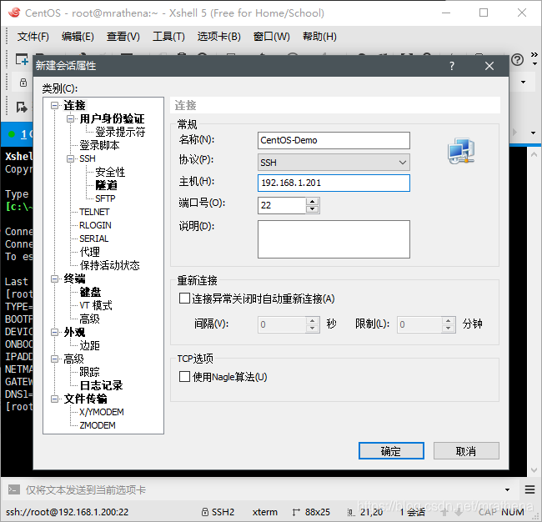The width and height of the screenshot is (542, 522).
Task: Collapse the 终端 tree node
Action: (54, 279)
